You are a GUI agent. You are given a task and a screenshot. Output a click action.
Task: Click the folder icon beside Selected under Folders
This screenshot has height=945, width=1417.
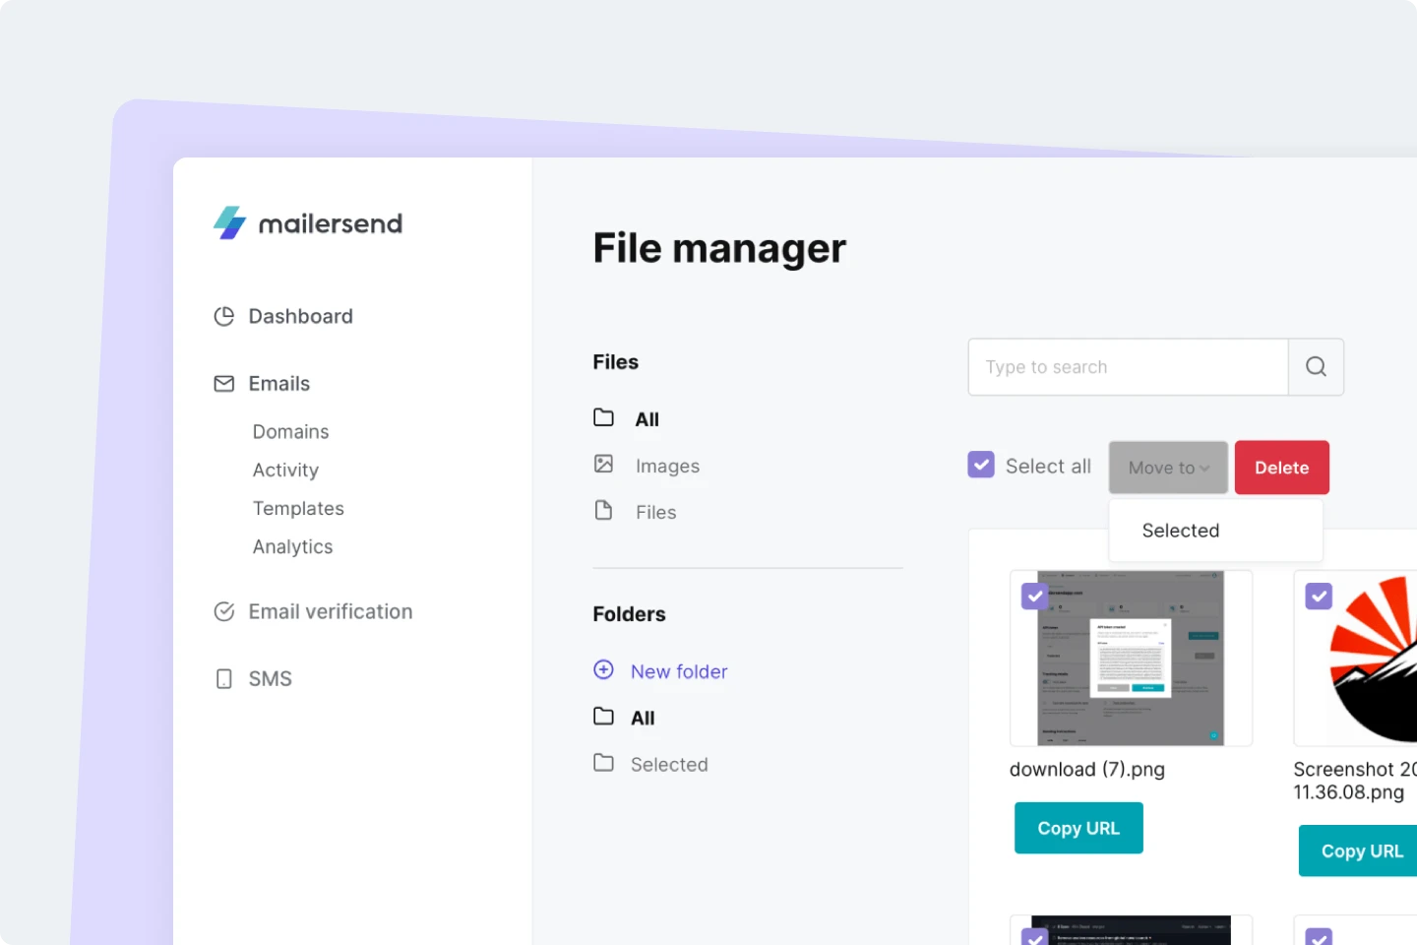603,762
